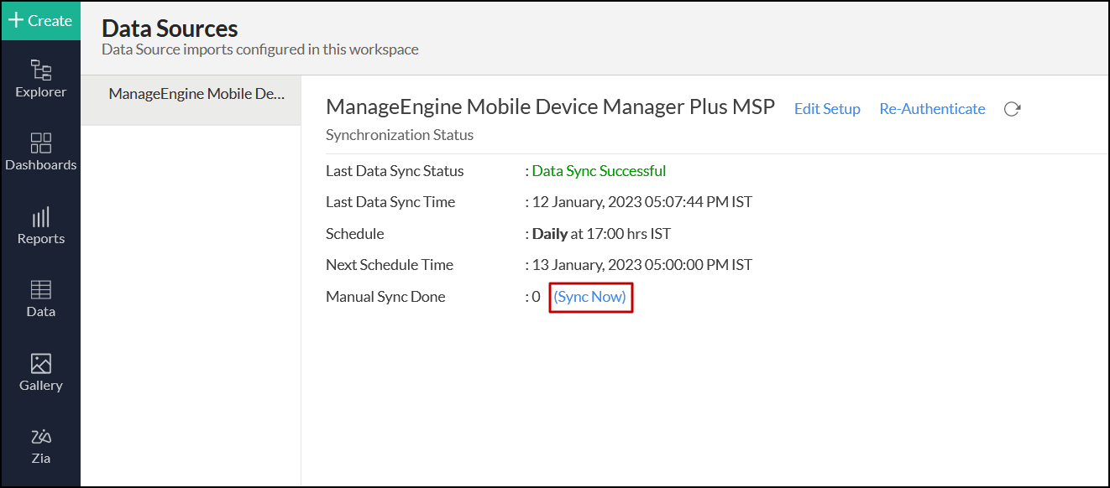Click the Sync Now link

pos(590,297)
